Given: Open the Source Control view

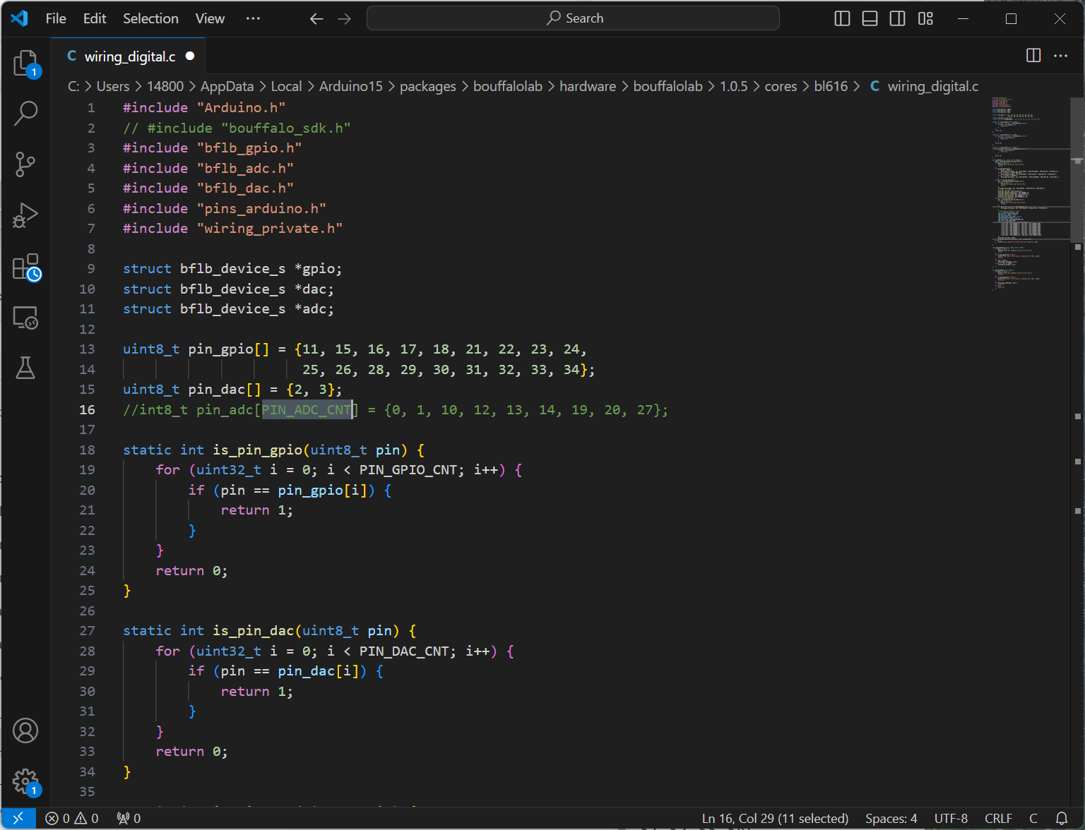Looking at the screenshot, I should tap(25, 164).
